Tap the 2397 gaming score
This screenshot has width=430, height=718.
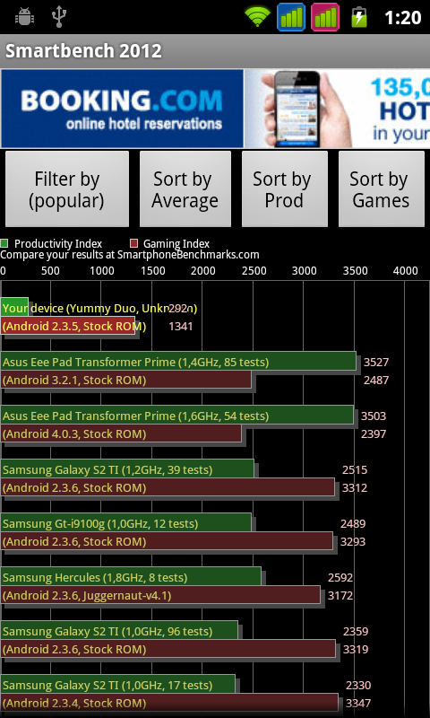click(x=374, y=434)
